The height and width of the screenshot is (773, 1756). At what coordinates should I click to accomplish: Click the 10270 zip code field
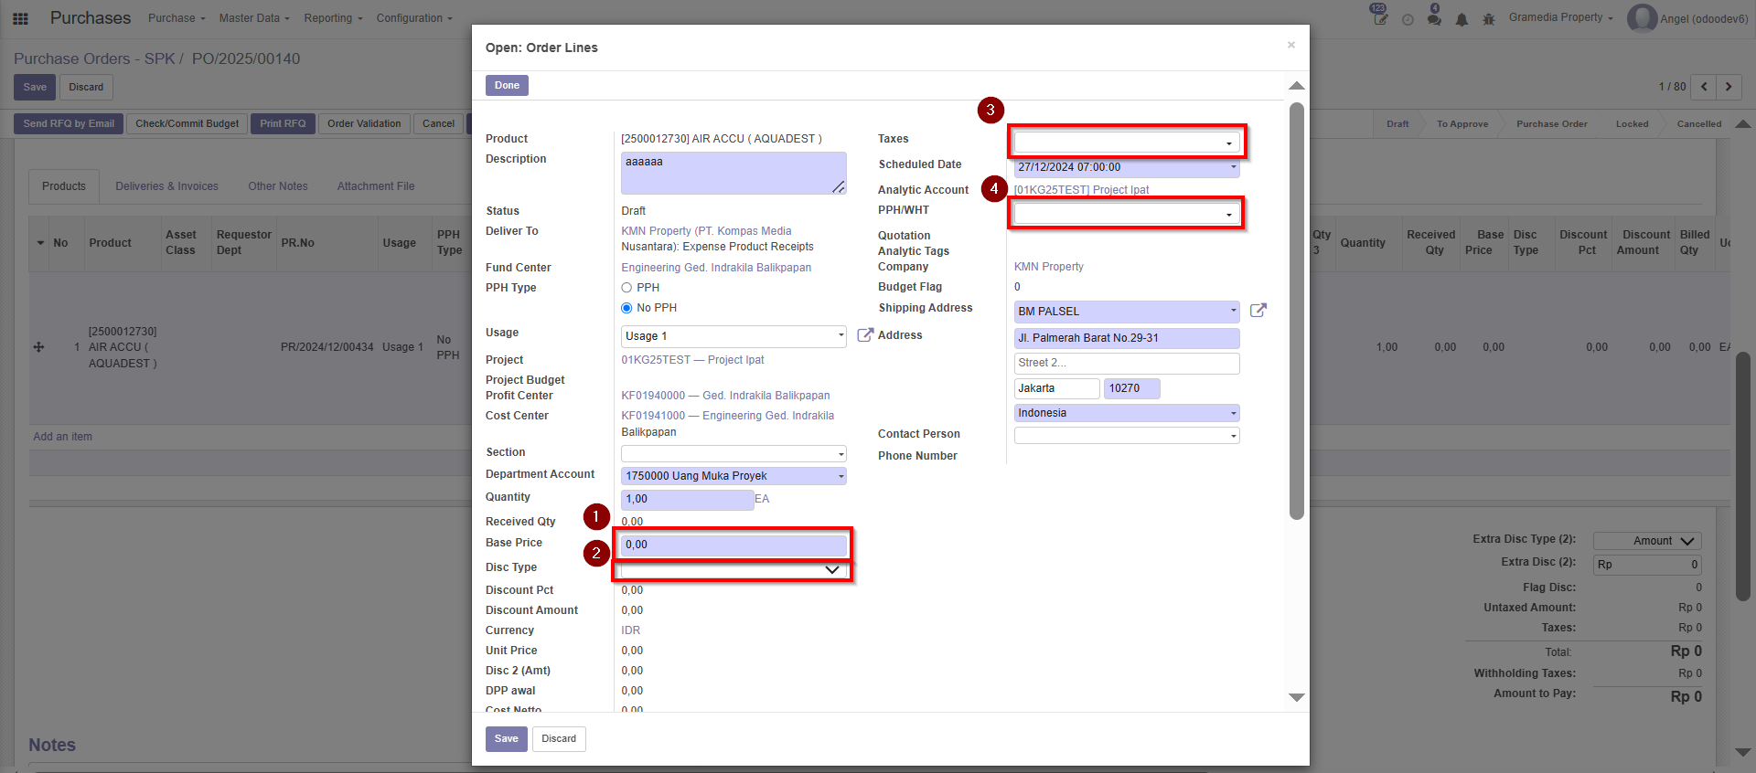[x=1131, y=388]
